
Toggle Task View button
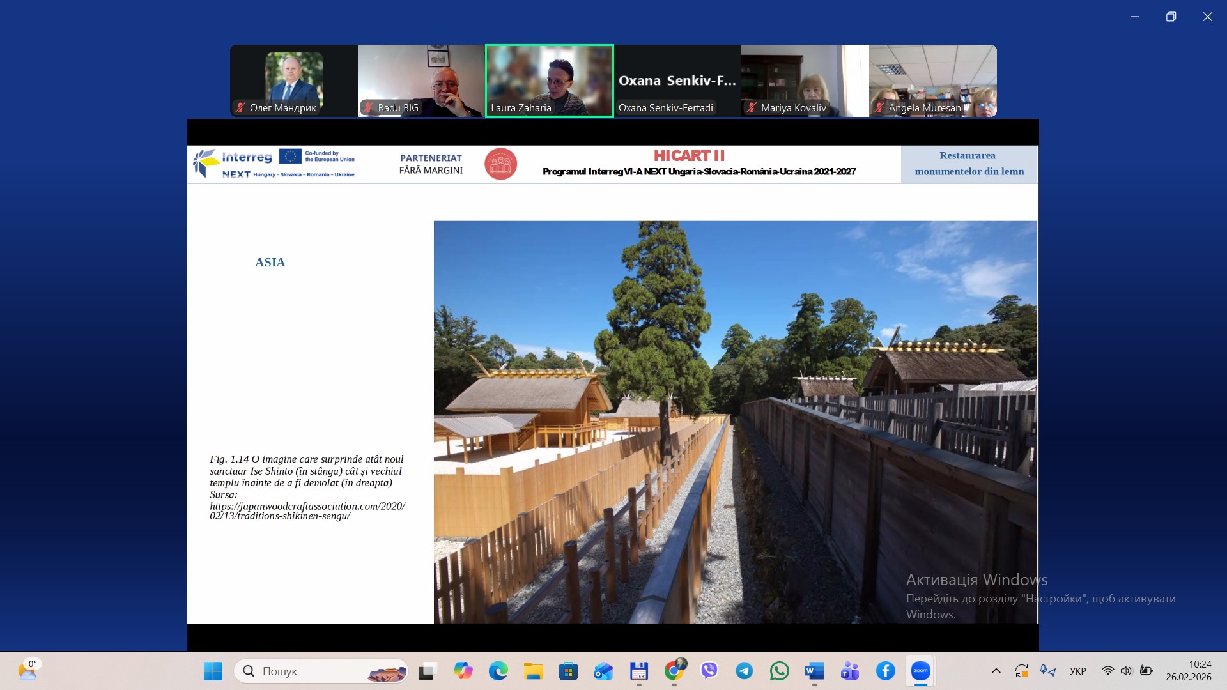[427, 671]
